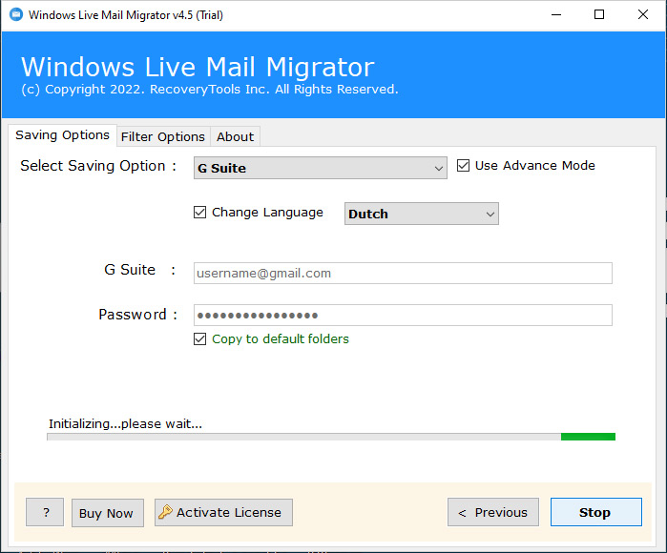Switch to the Saving Options tab
Screen dimensions: 667x553
point(62,135)
